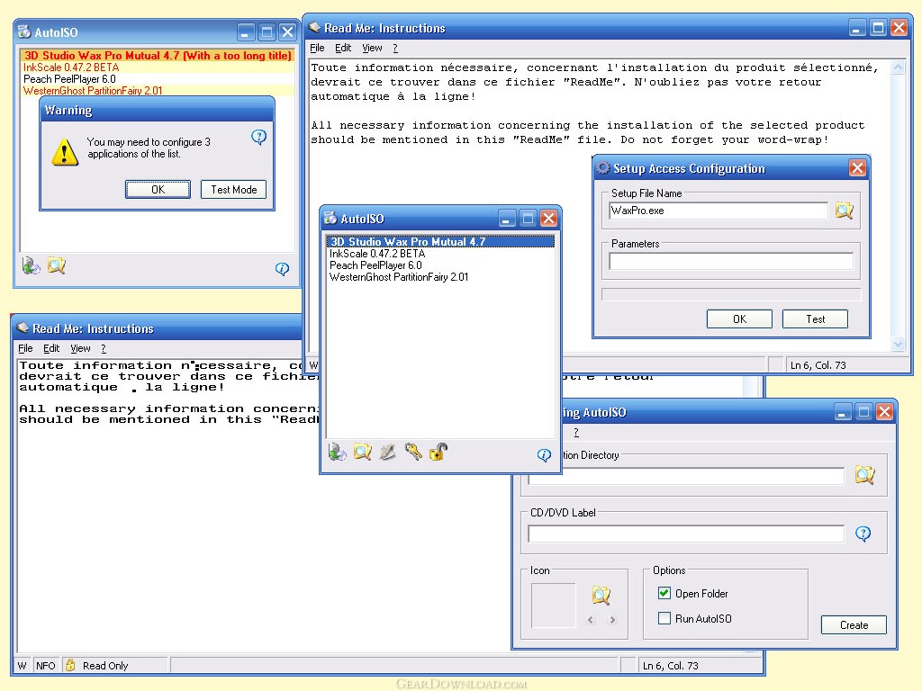Browse for an icon file in the Icon group

[601, 596]
